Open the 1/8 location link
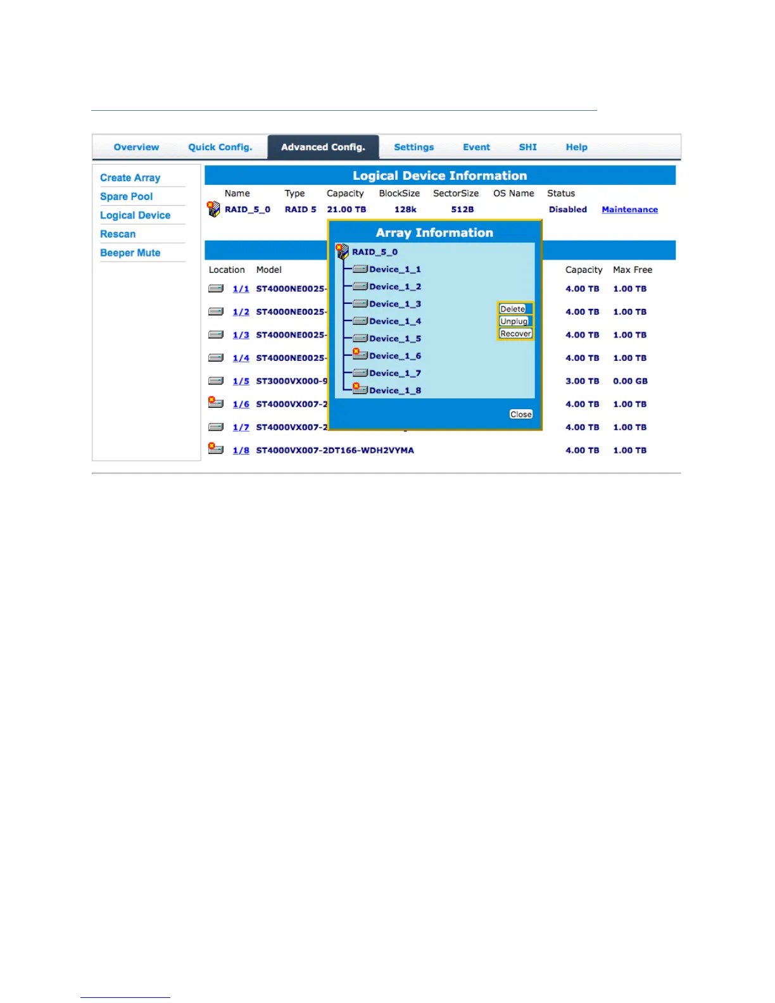775x1003 pixels. point(241,450)
